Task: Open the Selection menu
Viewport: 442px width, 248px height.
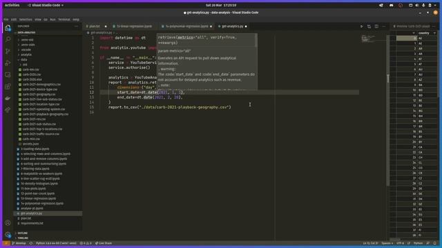Action: click(26, 19)
